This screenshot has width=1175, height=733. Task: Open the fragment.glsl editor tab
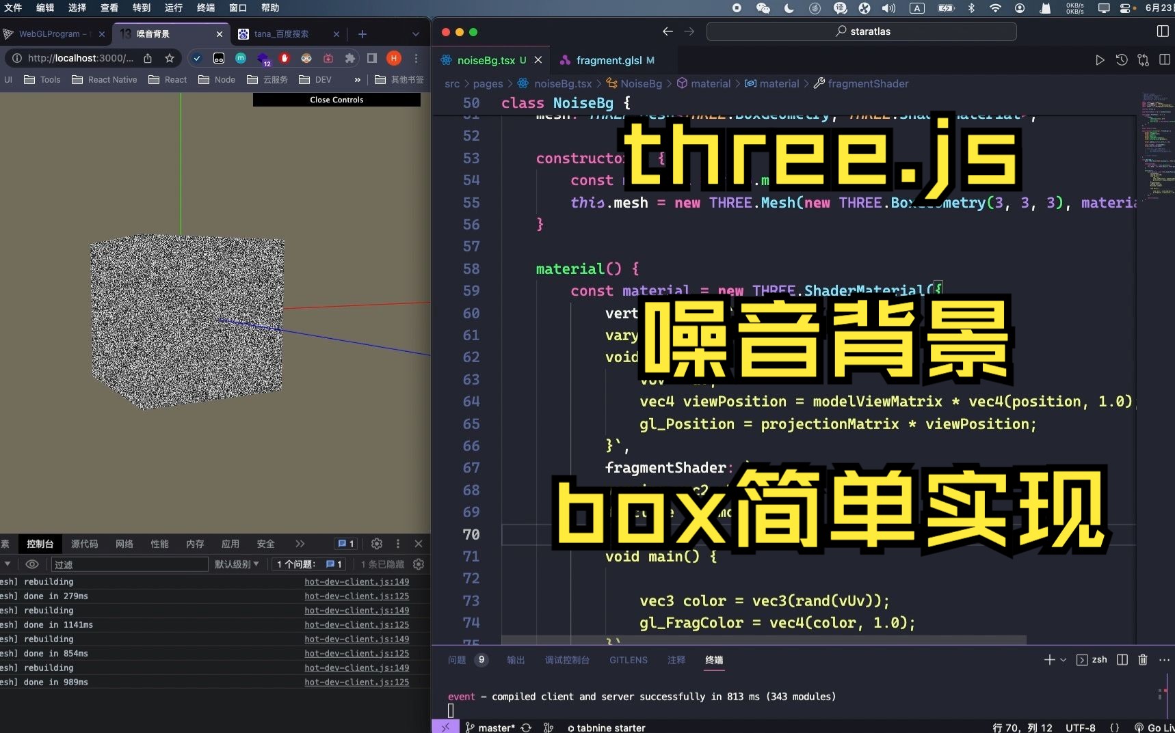point(613,60)
